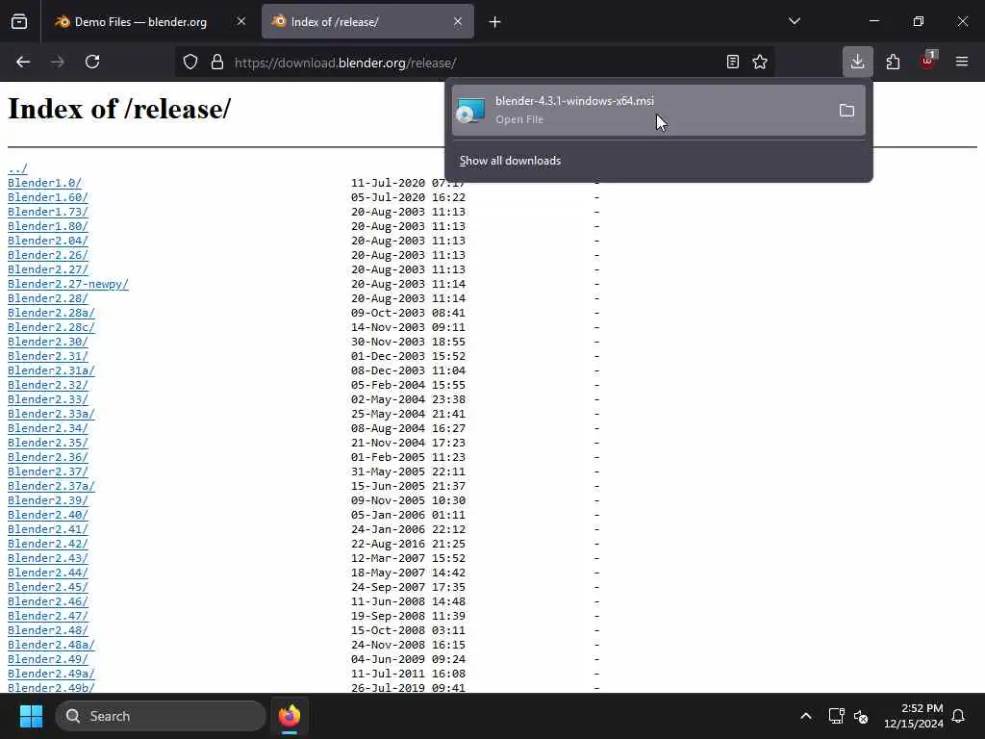Open the Blender1.0/ folder link

[x=44, y=183]
